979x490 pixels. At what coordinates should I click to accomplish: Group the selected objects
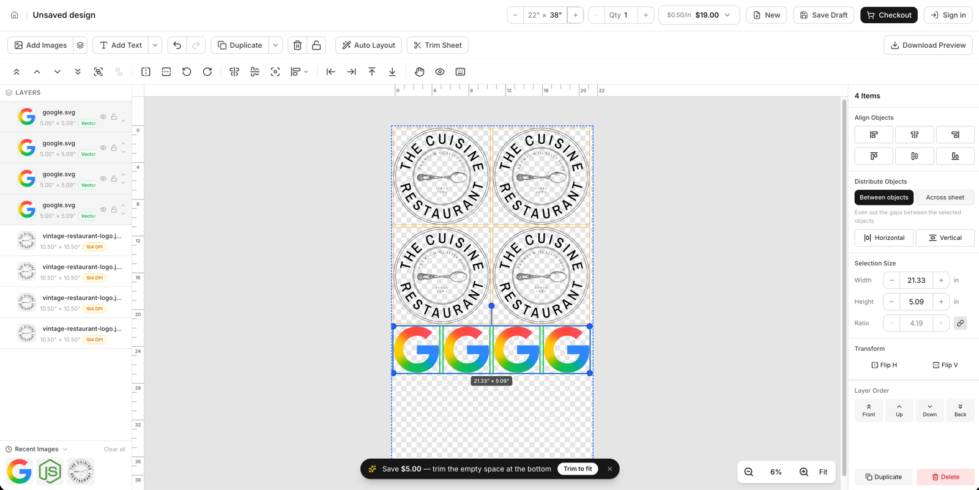(99, 72)
